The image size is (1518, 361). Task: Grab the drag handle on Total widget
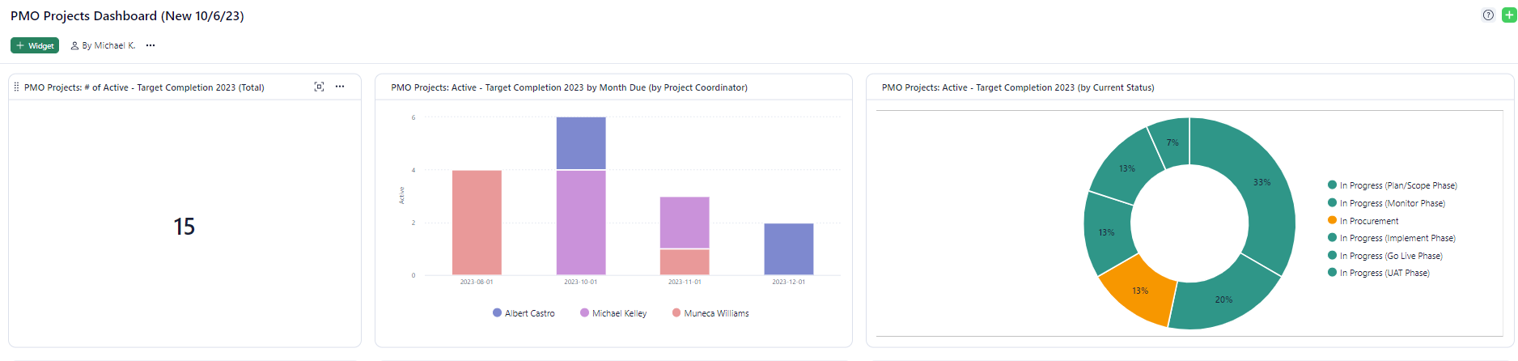[x=16, y=87]
